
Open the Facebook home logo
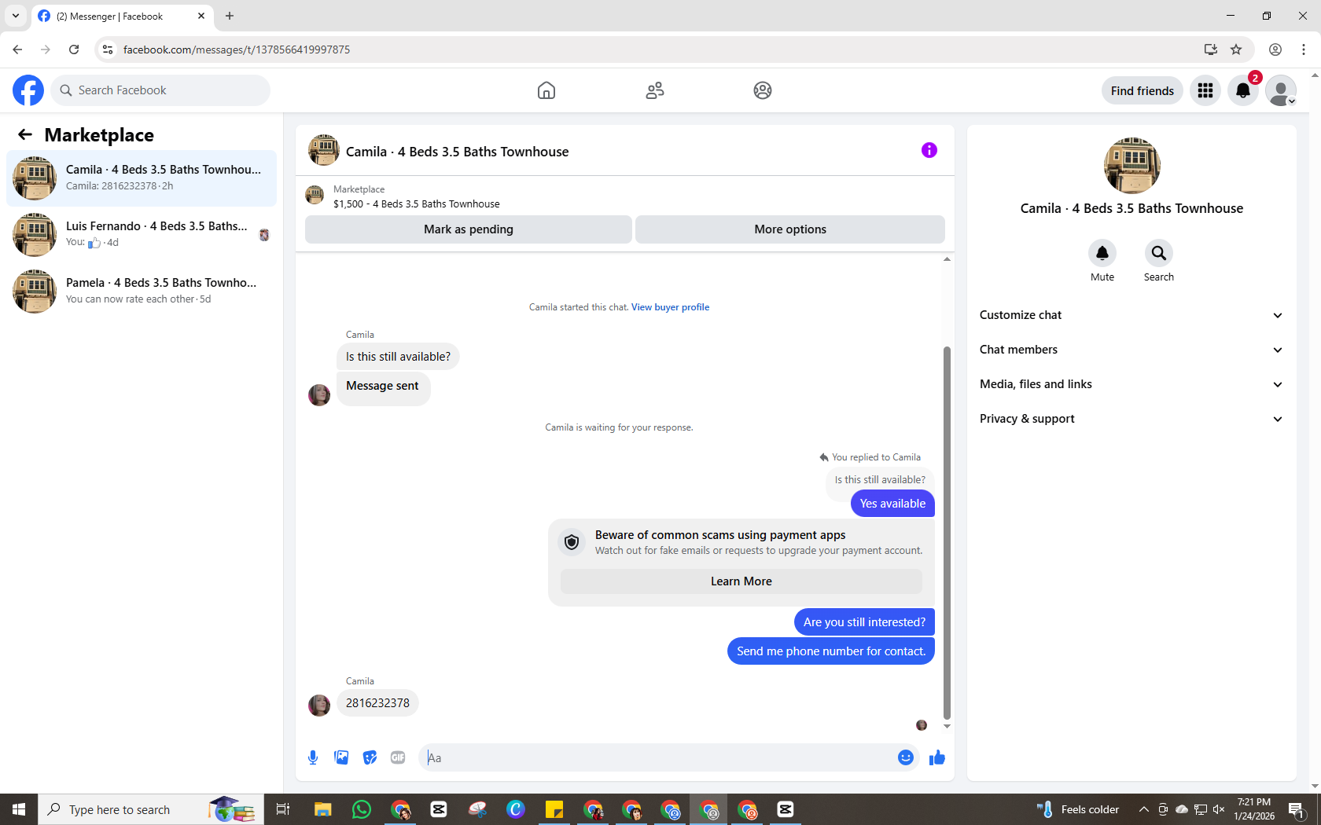pyautogui.click(x=28, y=90)
